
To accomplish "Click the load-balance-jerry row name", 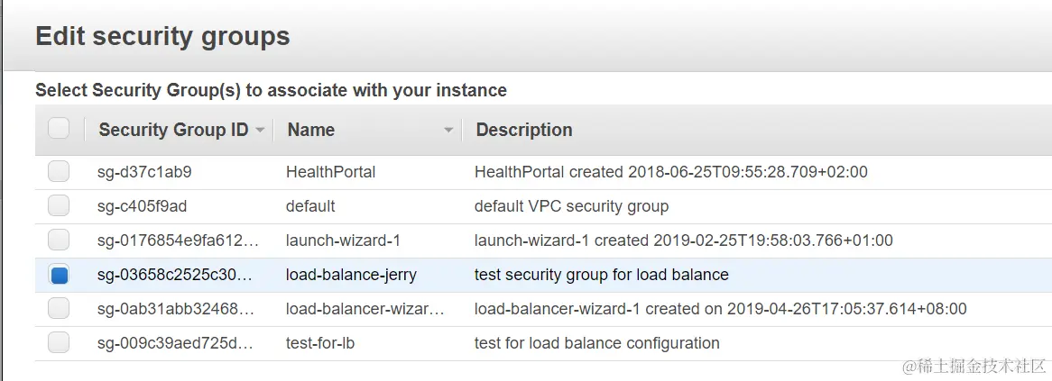I will pos(351,275).
